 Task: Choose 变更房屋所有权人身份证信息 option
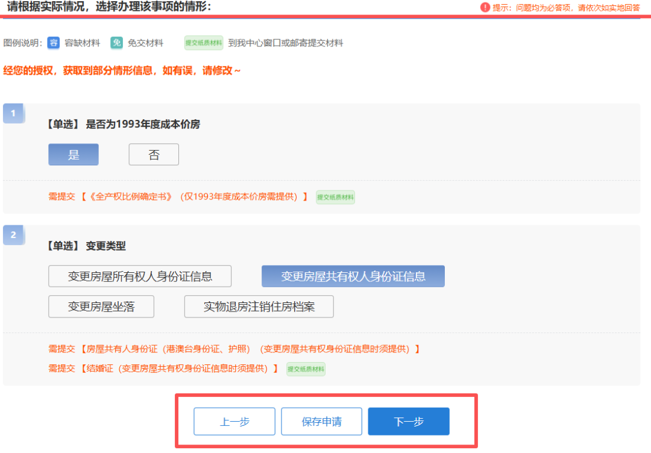(140, 276)
